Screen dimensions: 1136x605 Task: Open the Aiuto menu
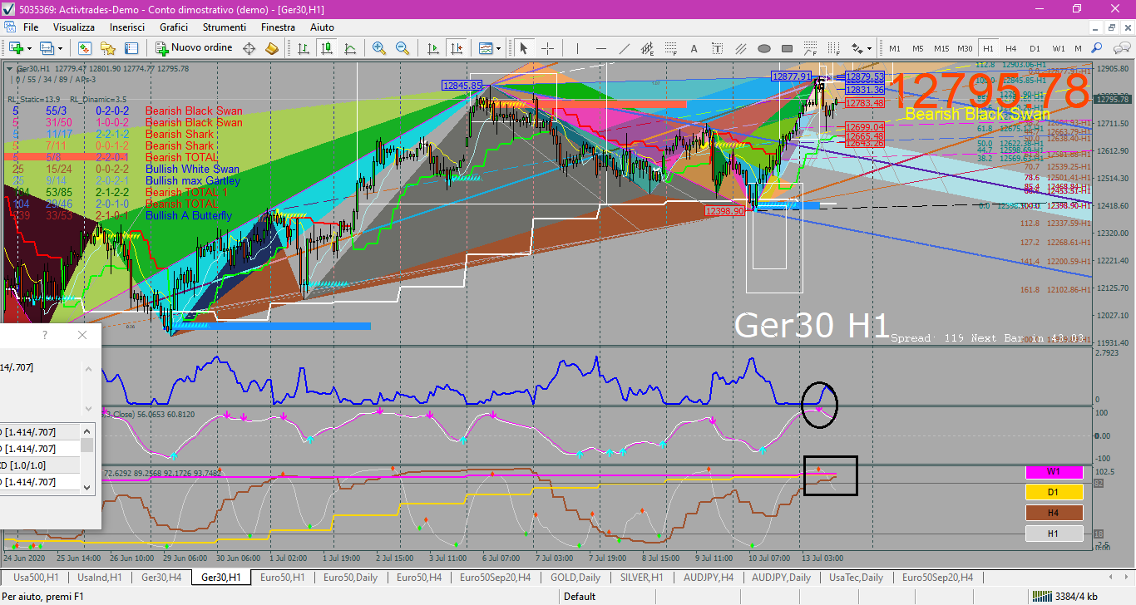coord(322,27)
